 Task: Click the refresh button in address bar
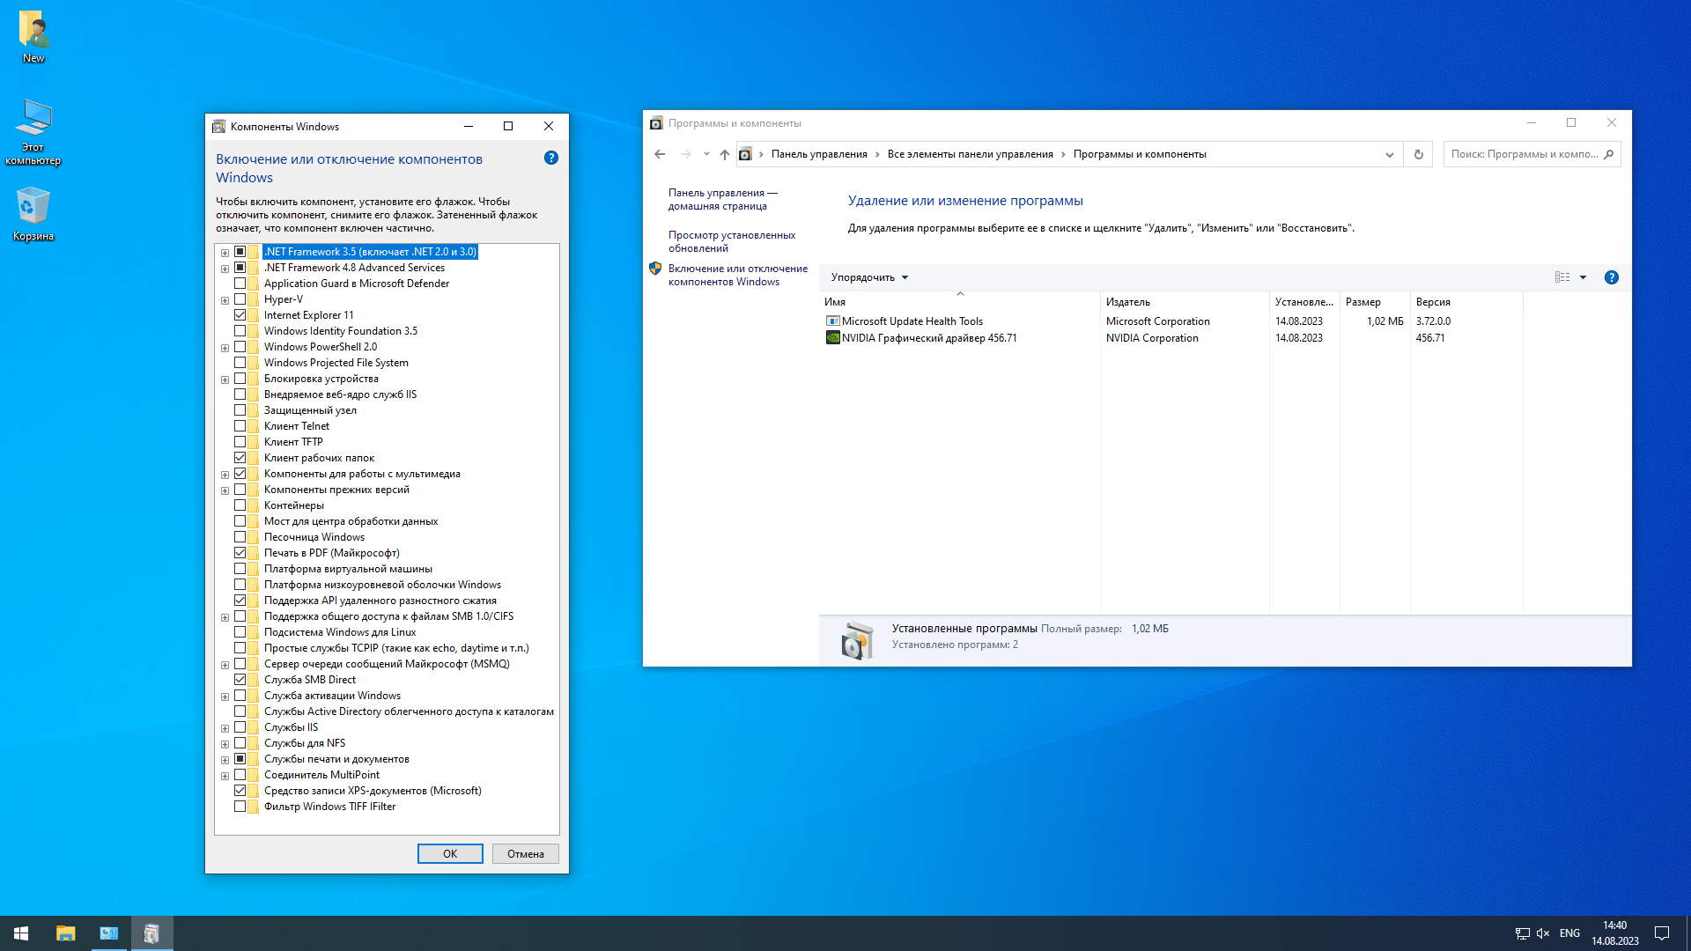[1418, 154]
